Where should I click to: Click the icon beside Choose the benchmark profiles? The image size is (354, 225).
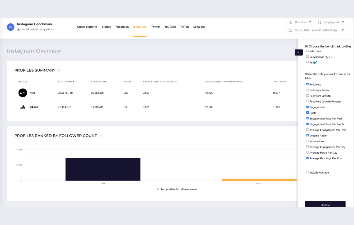307,46
